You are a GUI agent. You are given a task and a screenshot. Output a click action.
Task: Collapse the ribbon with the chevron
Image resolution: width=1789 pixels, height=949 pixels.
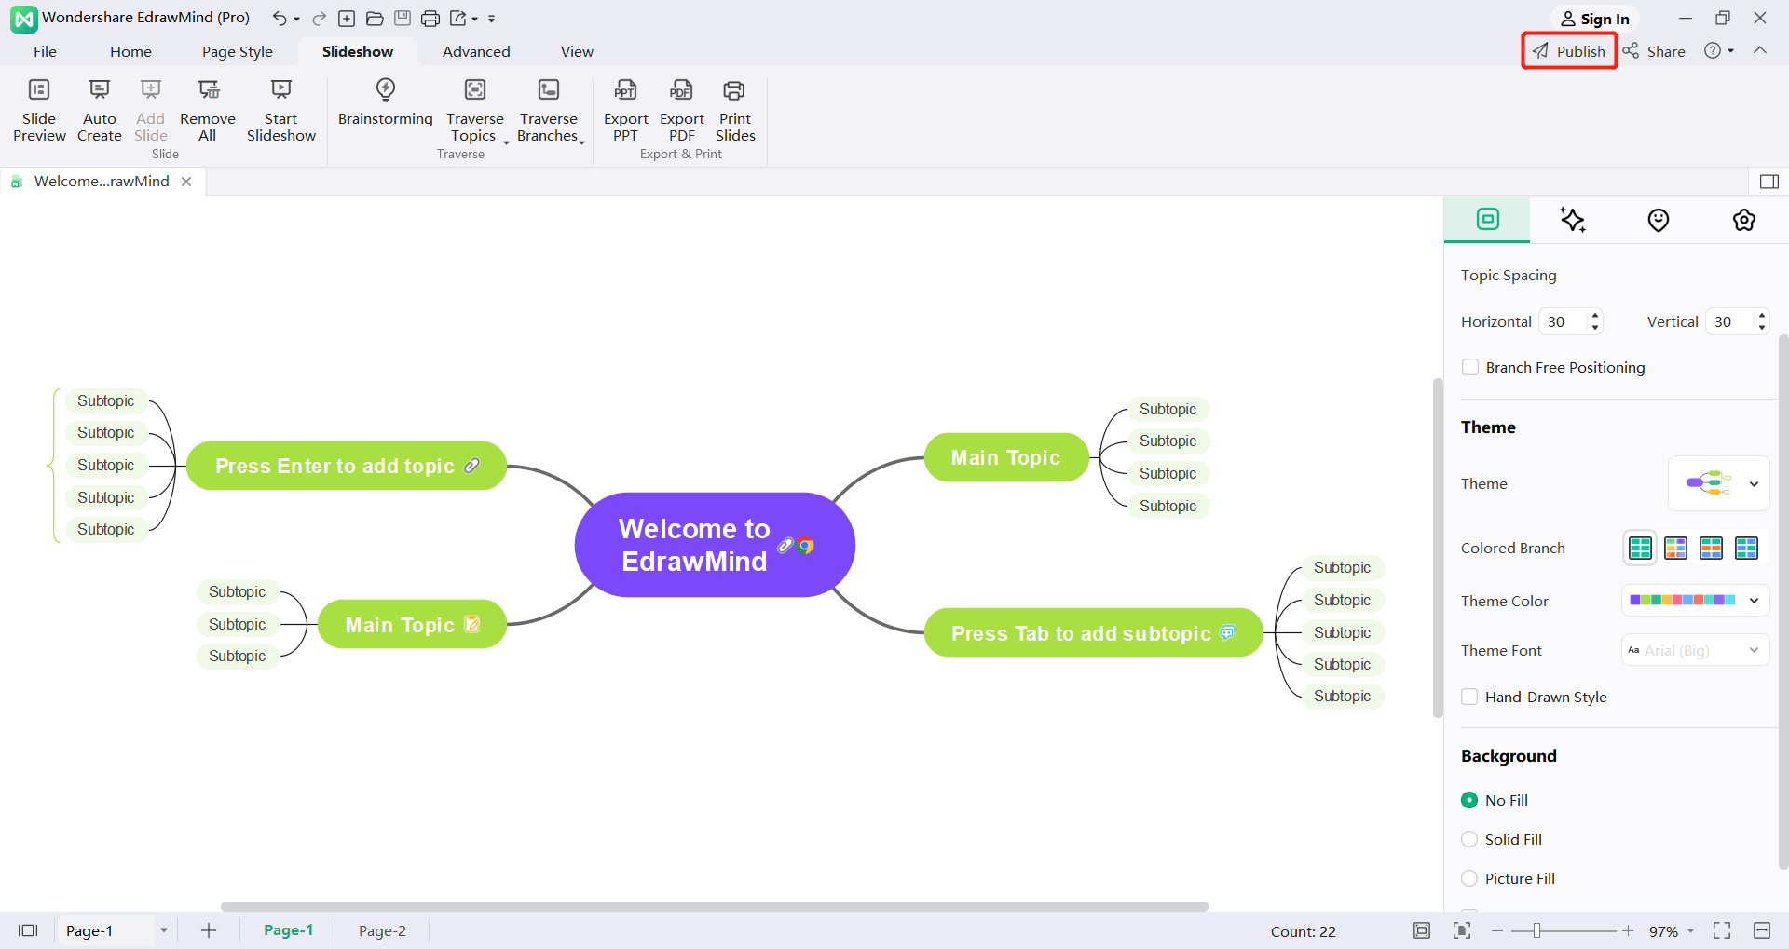coord(1760,50)
